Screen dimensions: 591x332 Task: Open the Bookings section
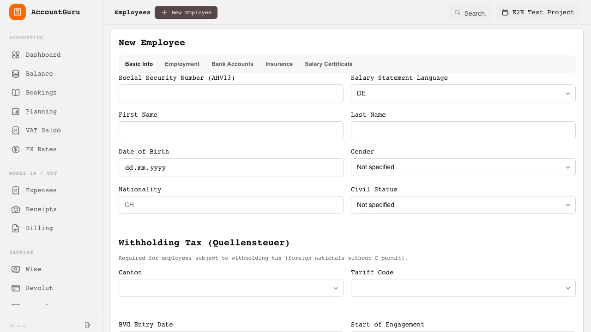41,93
